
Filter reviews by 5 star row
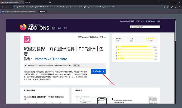point(136,47)
